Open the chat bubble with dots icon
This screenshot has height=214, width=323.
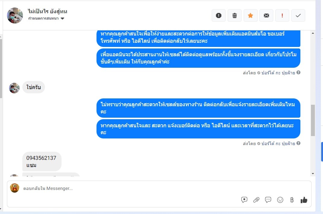coord(268,200)
